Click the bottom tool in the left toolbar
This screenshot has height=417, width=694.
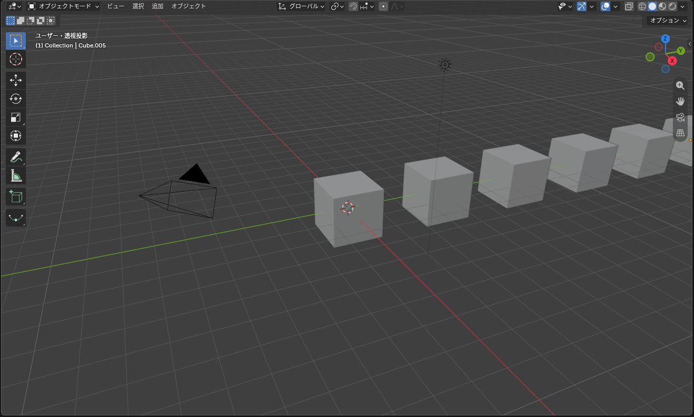point(16,217)
